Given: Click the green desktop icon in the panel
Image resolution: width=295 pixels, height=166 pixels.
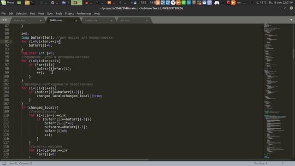Looking at the screenshot, I should [x=19, y=3].
